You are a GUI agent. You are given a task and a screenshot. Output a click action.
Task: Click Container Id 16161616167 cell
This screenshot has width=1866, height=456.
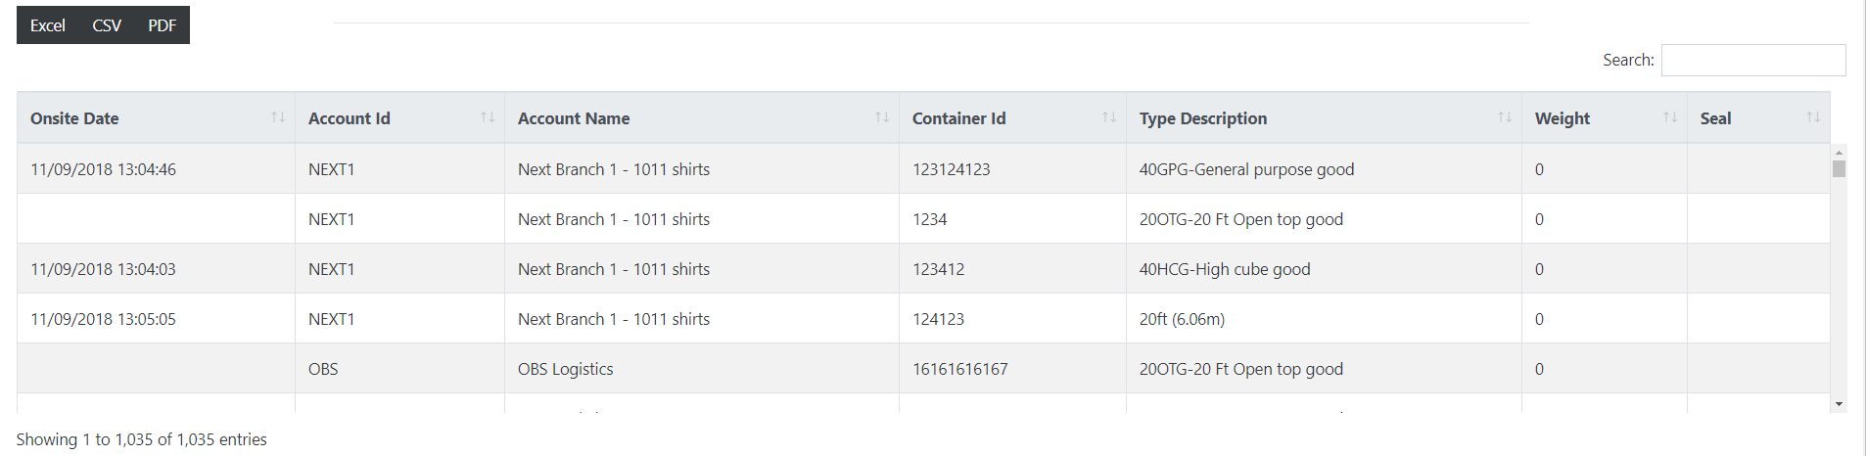1012,369
